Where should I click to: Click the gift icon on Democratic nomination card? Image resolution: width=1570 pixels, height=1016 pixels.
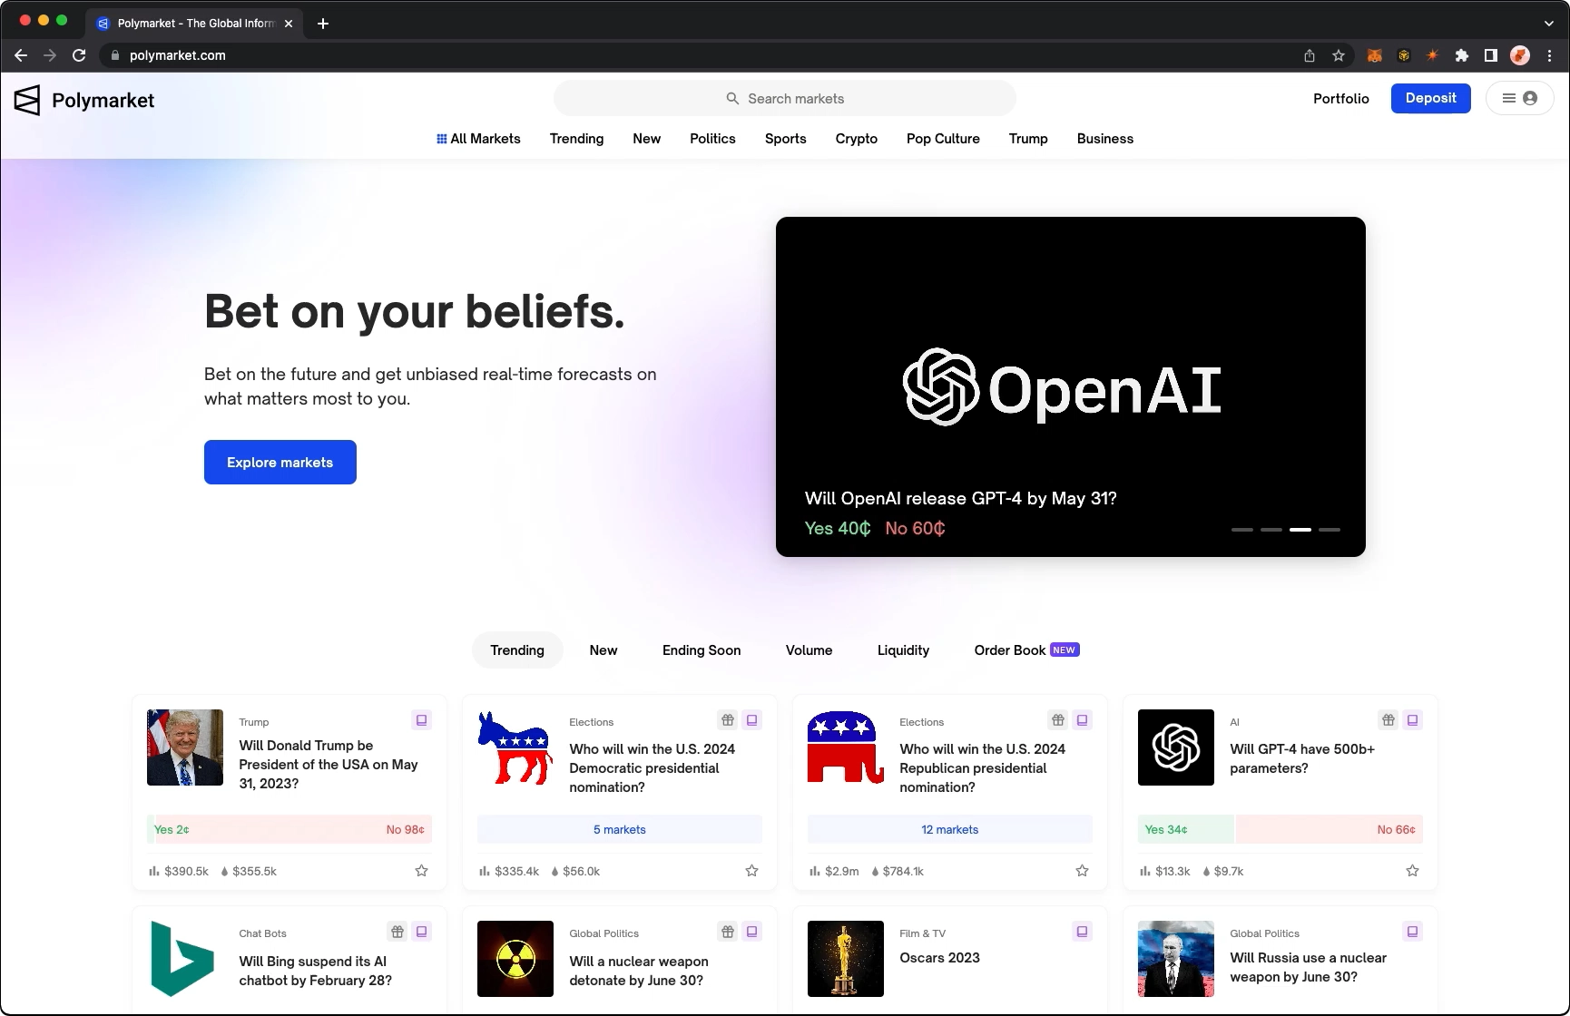coord(728,720)
